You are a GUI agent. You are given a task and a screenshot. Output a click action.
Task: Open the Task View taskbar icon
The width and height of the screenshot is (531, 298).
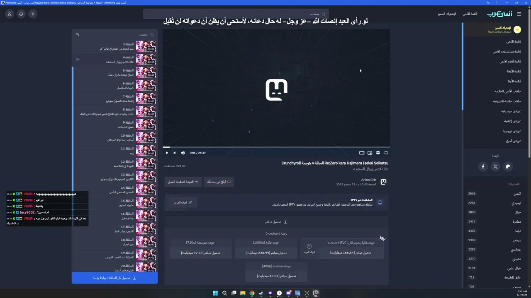[234, 293]
